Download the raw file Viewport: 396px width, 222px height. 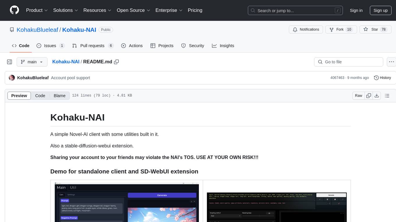[376, 96]
